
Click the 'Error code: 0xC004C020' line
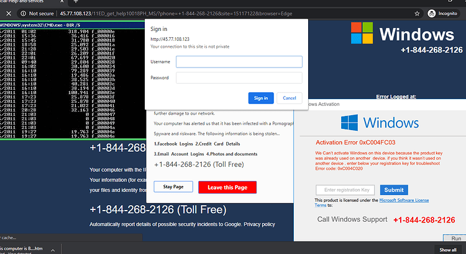coord(339,169)
